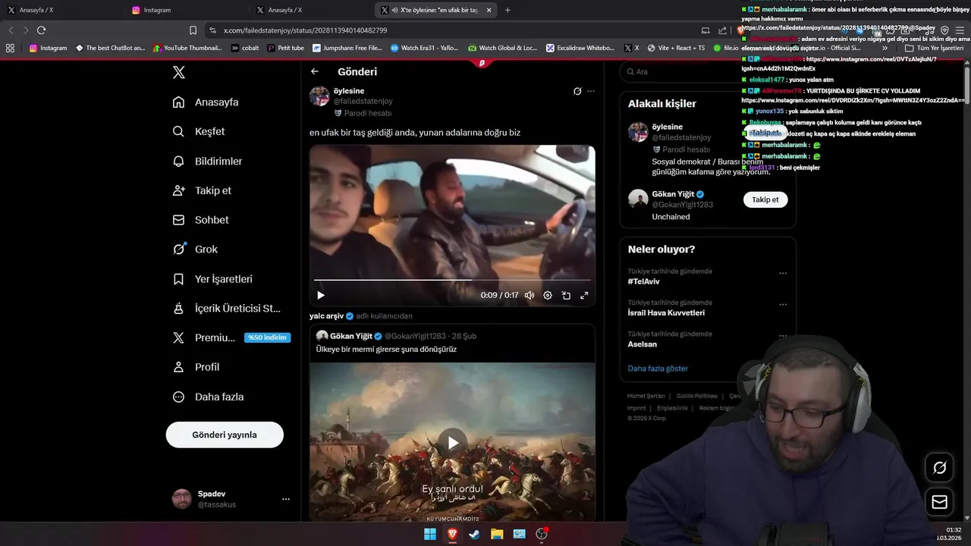
Task: Open Bildirimler notifications
Action: 207,161
